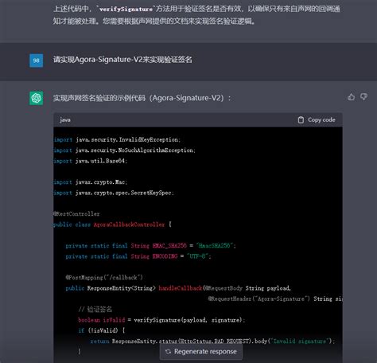Click the user message about Agora-Signature-V2

click(x=122, y=60)
